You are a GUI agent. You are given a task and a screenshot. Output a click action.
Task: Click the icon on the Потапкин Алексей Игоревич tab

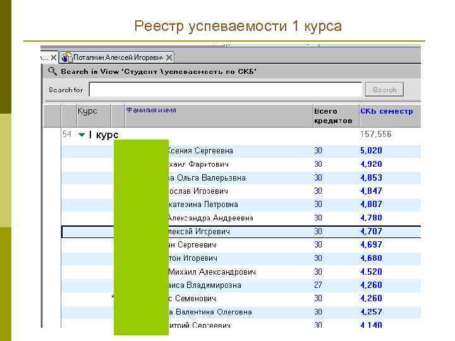(x=67, y=57)
